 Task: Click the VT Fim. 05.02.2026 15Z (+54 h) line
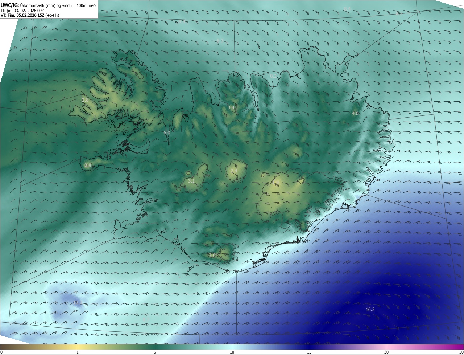[x=30, y=15]
